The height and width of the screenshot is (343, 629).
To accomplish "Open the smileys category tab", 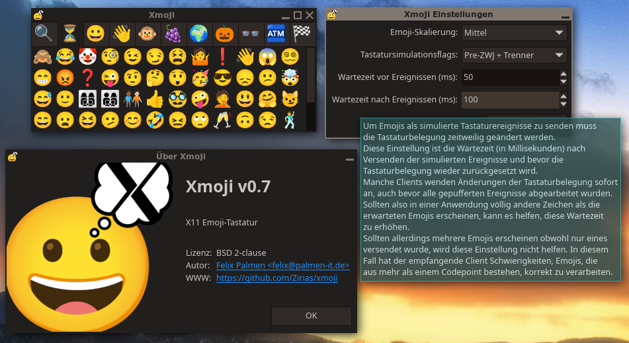I will pyautogui.click(x=95, y=33).
